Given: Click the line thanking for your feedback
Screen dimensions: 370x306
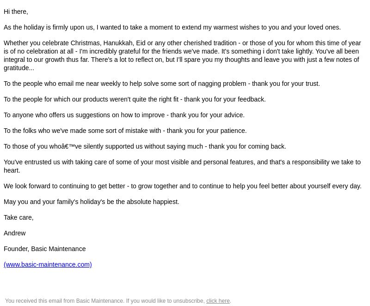Looking at the screenshot, I should coord(135,99).
